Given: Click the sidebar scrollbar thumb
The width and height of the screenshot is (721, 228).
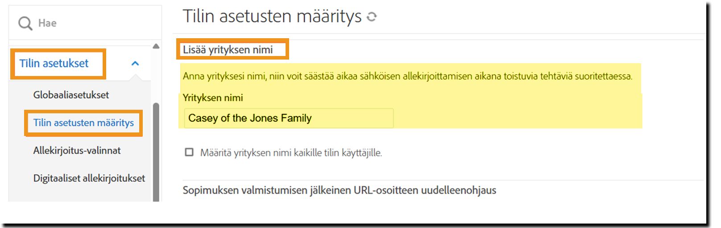Looking at the screenshot, I should pyautogui.click(x=156, y=151).
